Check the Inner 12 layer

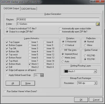(x=45, y=55)
